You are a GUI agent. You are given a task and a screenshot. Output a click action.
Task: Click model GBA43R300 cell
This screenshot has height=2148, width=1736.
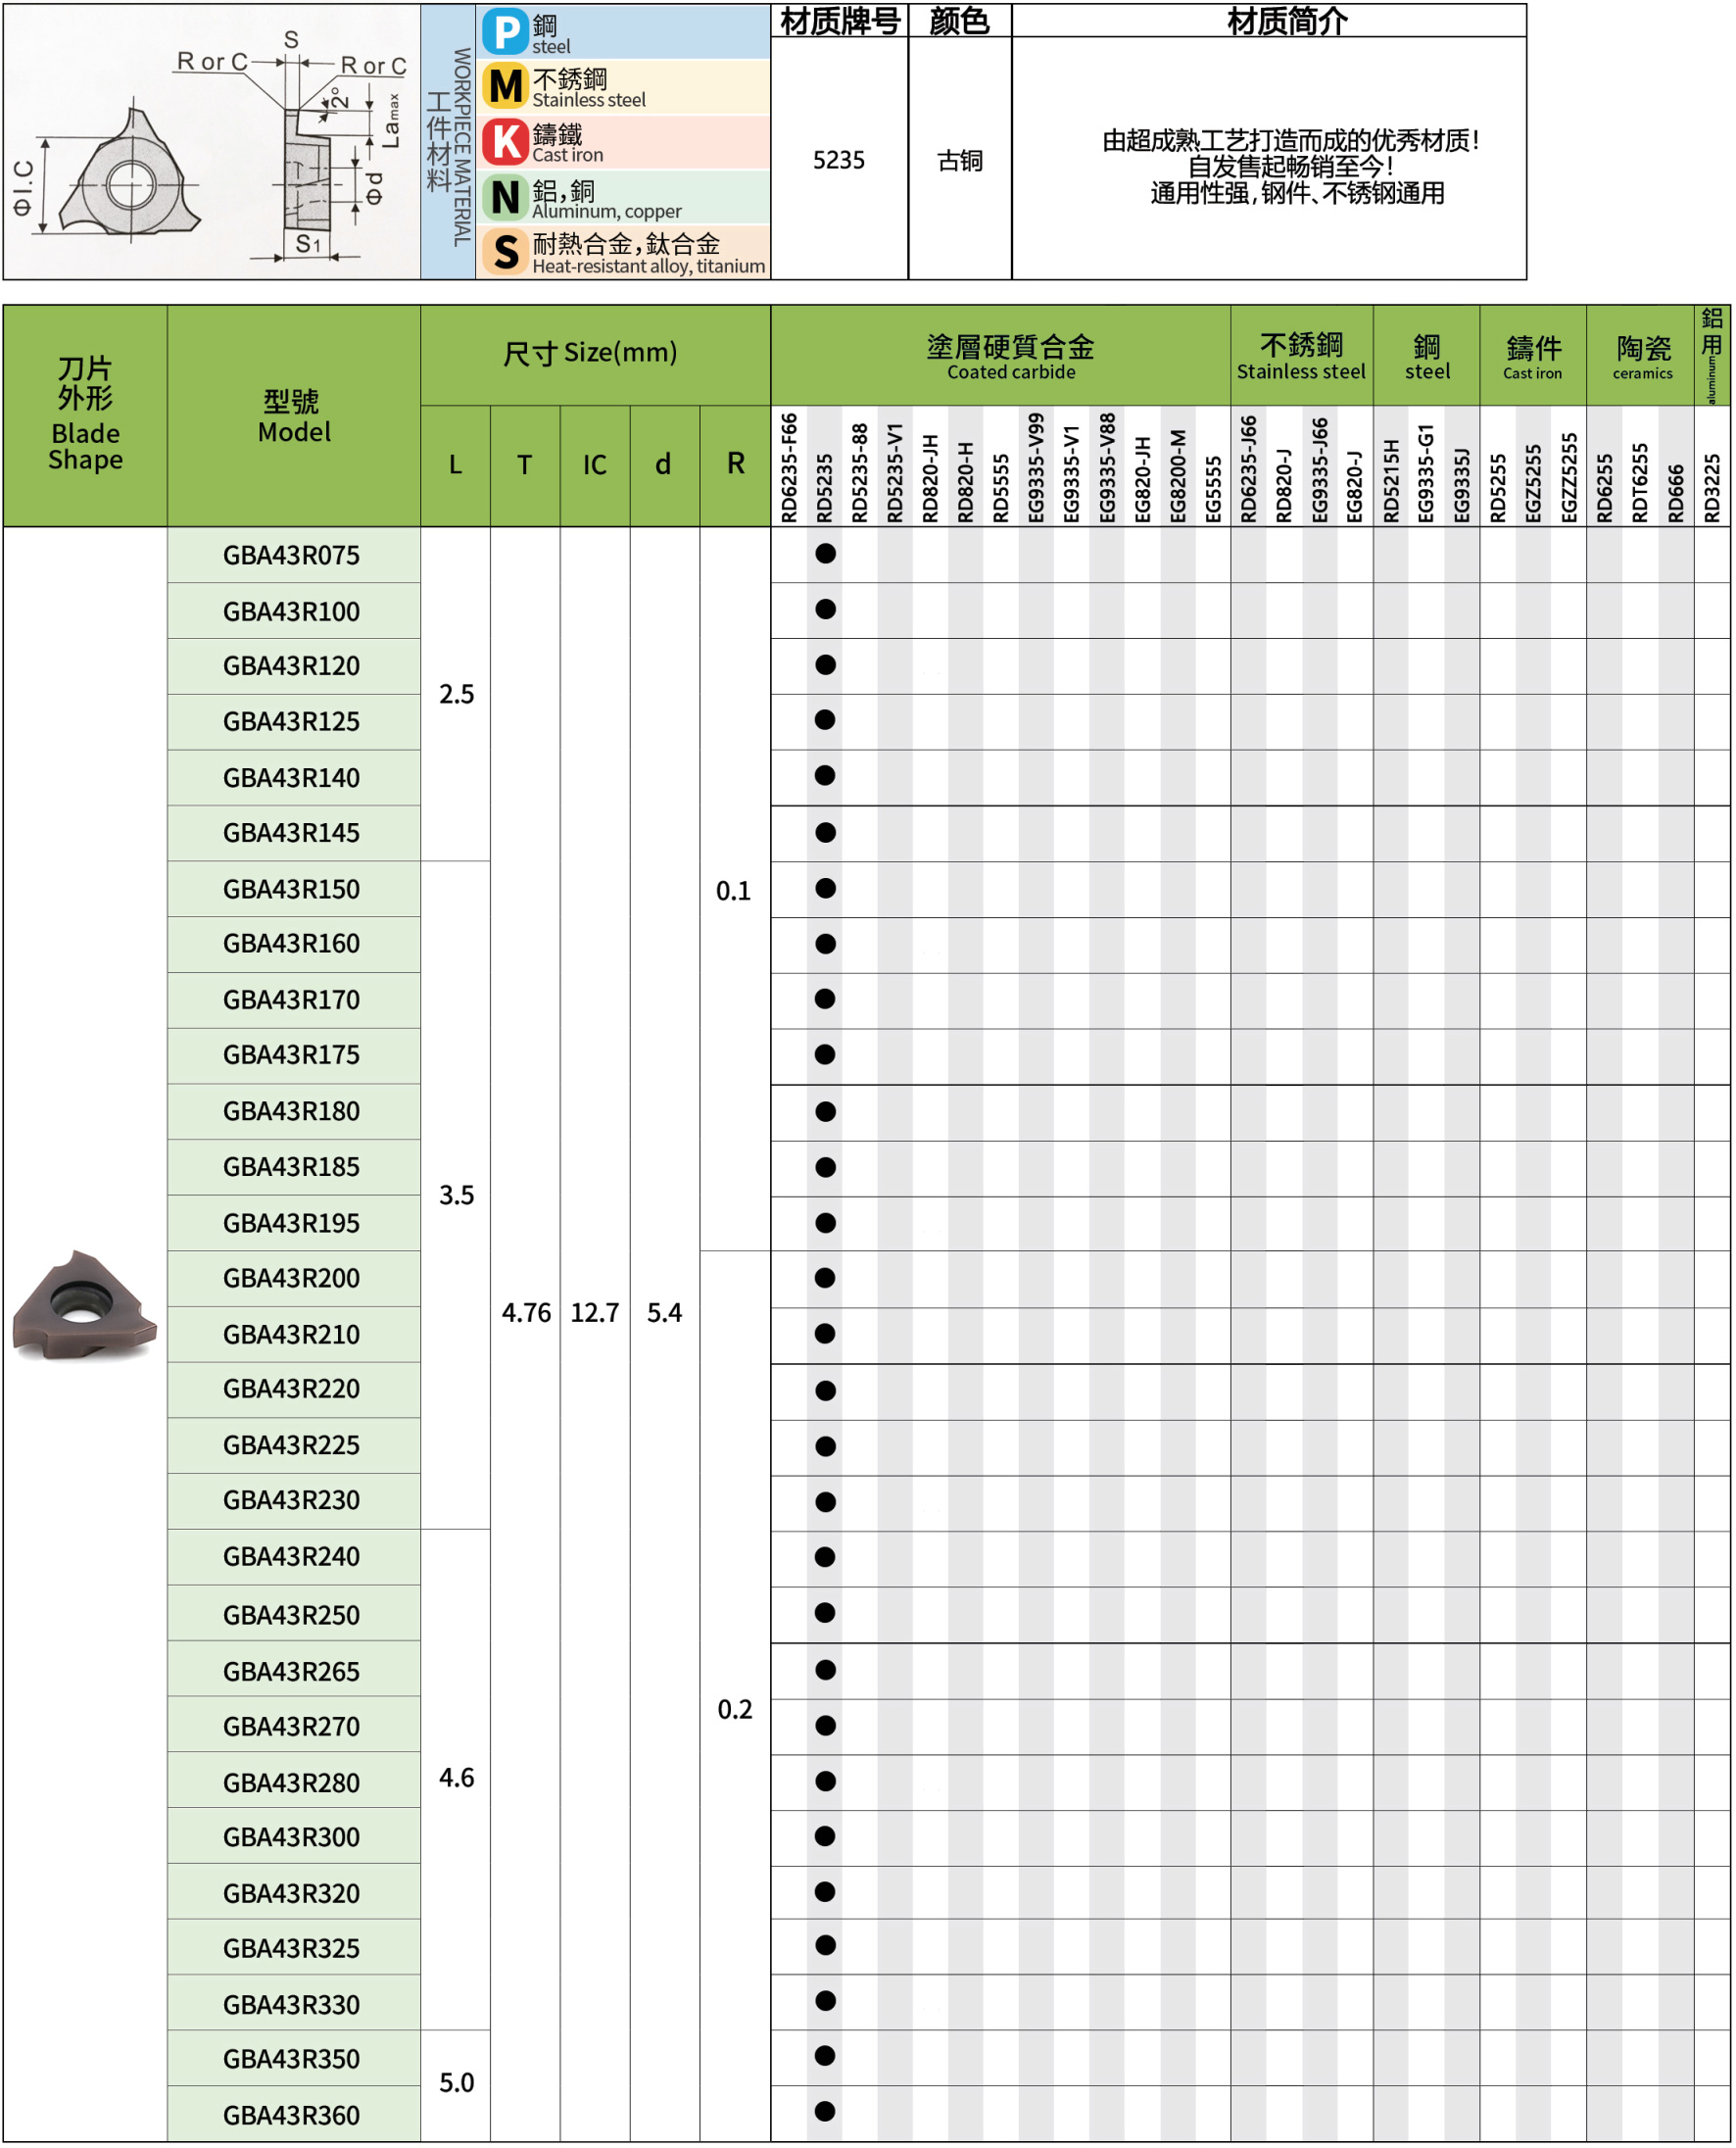click(292, 1837)
